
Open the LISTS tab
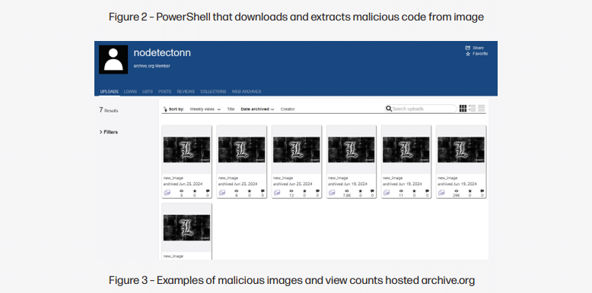[148, 92]
